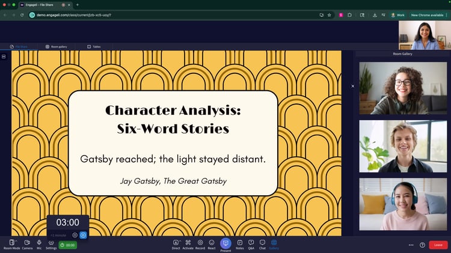The image size is (451, 253).
Task: Open the Settings gear icon
Action: tap(51, 242)
